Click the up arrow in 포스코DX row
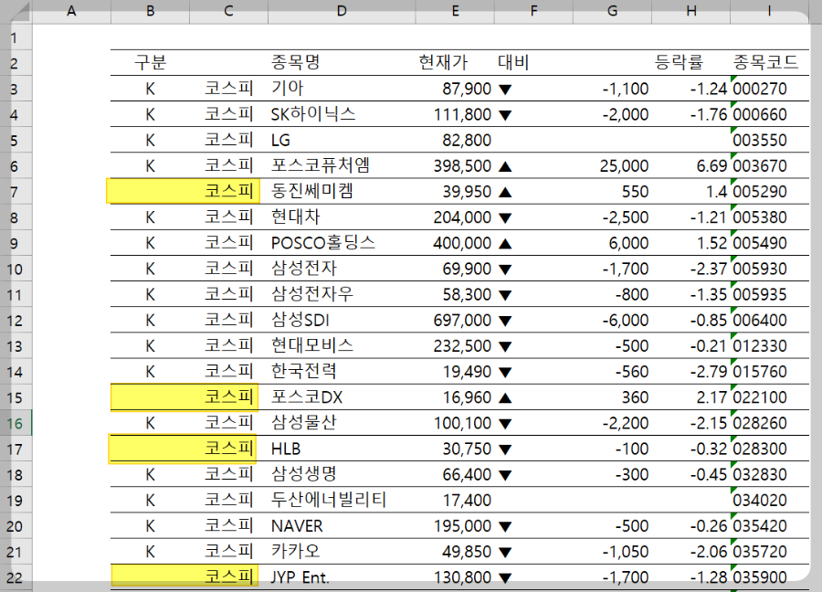Viewport: 822px width, 592px height. click(x=505, y=398)
